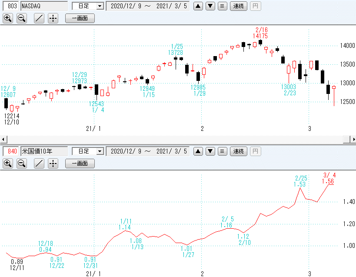Open list menu icon in NASDAQ toolbar

click(222, 6)
